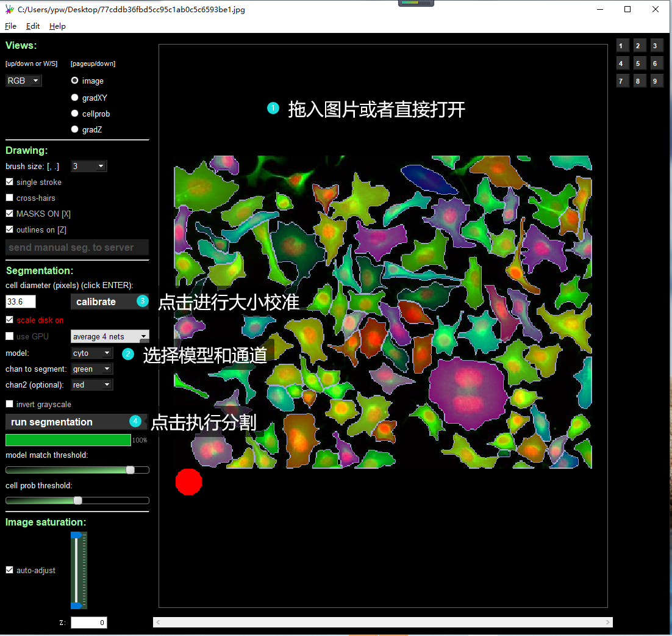
Task: Enable the "use GPU" checkbox
Action: [x=9, y=336]
